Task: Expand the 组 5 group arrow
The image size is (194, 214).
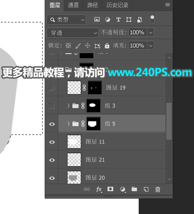Action: coord(68,124)
